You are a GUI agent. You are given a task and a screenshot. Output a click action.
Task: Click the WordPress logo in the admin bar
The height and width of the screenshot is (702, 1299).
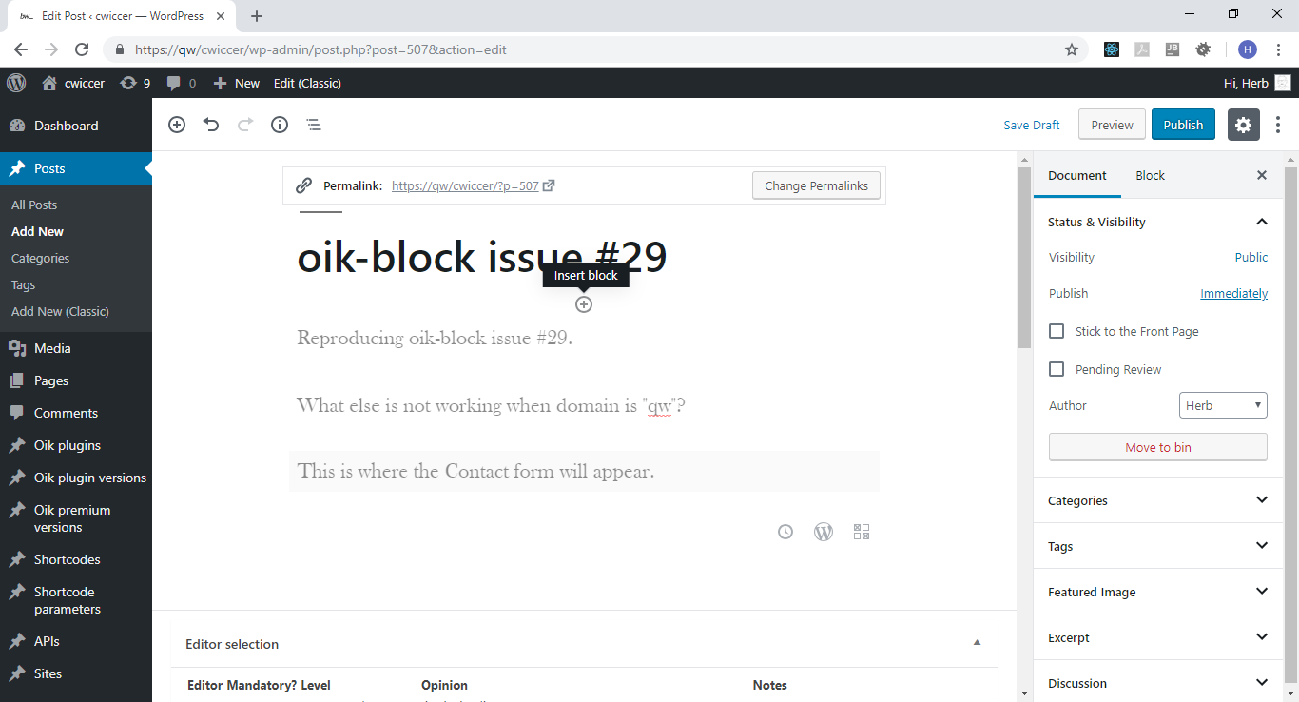point(16,83)
